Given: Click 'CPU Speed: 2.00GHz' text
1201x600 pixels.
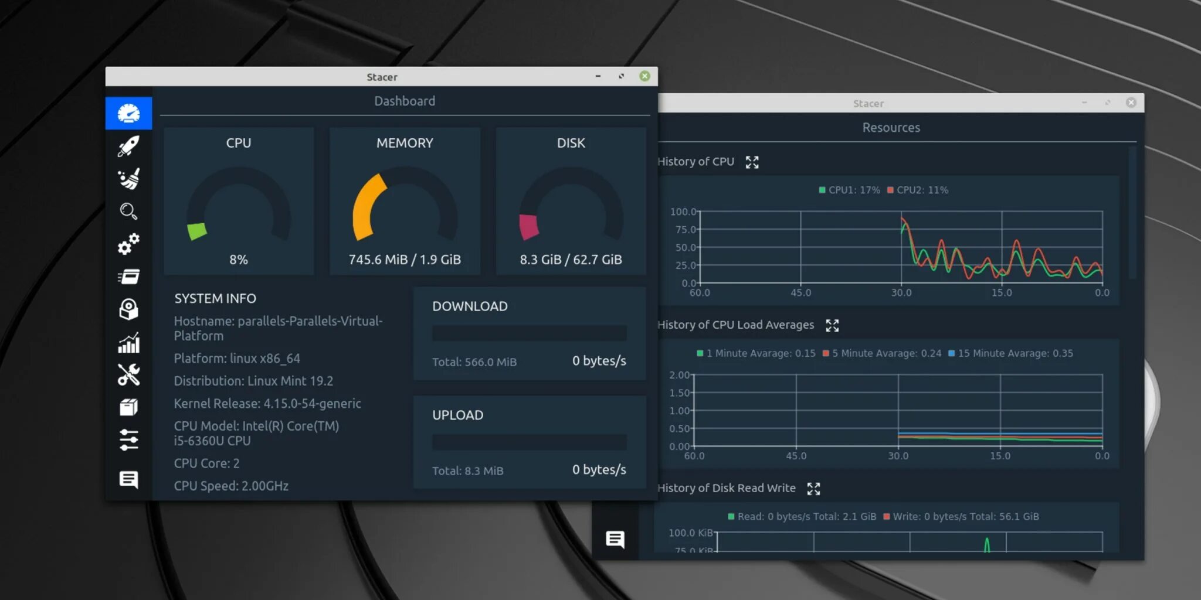Looking at the screenshot, I should (x=231, y=486).
